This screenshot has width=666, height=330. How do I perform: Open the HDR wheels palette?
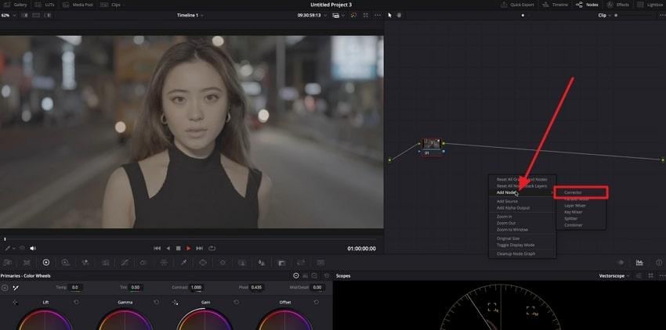tap(65, 263)
